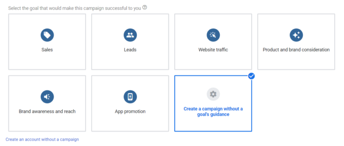The width and height of the screenshot is (344, 146).
Task: Click empty space below the Sales label
Action: [x=47, y=62]
